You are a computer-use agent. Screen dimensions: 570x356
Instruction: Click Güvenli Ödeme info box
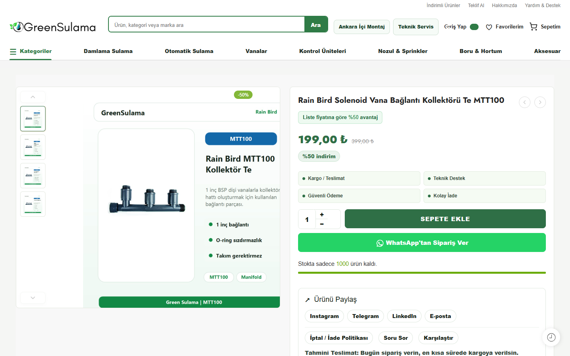(359, 196)
